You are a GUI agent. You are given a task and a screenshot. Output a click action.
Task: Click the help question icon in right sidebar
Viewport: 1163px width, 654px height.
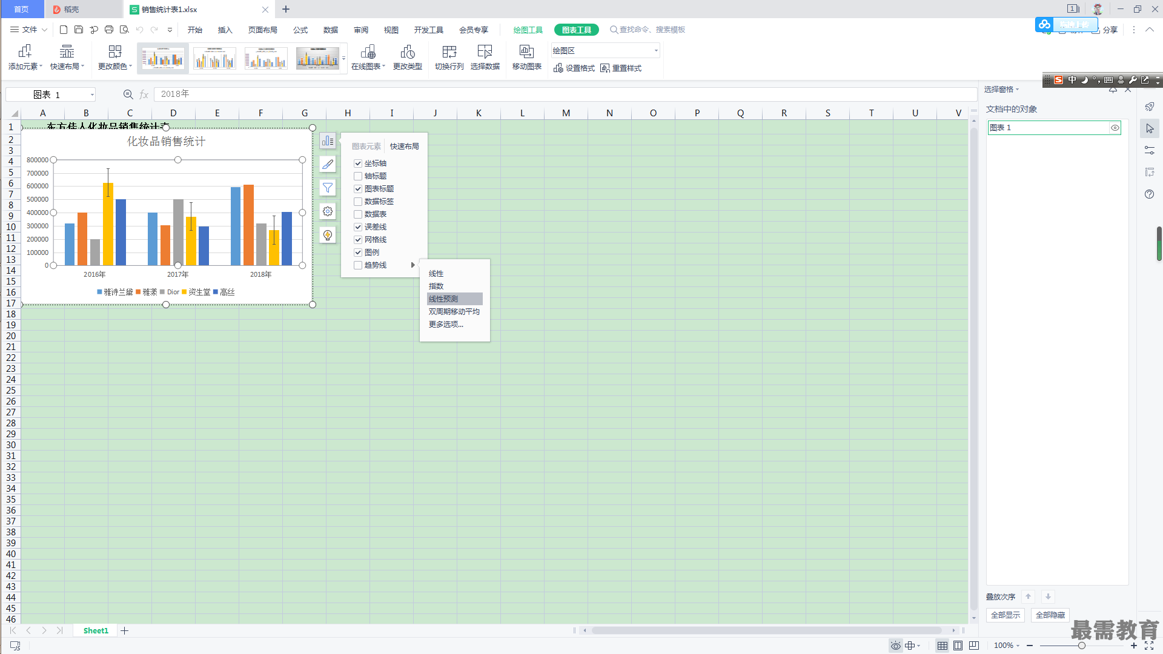click(1150, 194)
